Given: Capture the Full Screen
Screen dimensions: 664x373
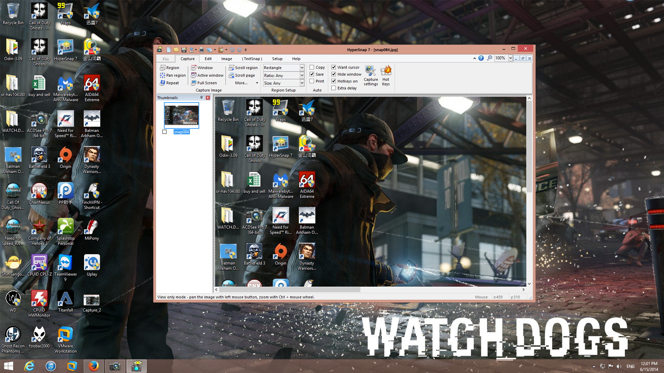Looking at the screenshot, I should click(x=204, y=83).
